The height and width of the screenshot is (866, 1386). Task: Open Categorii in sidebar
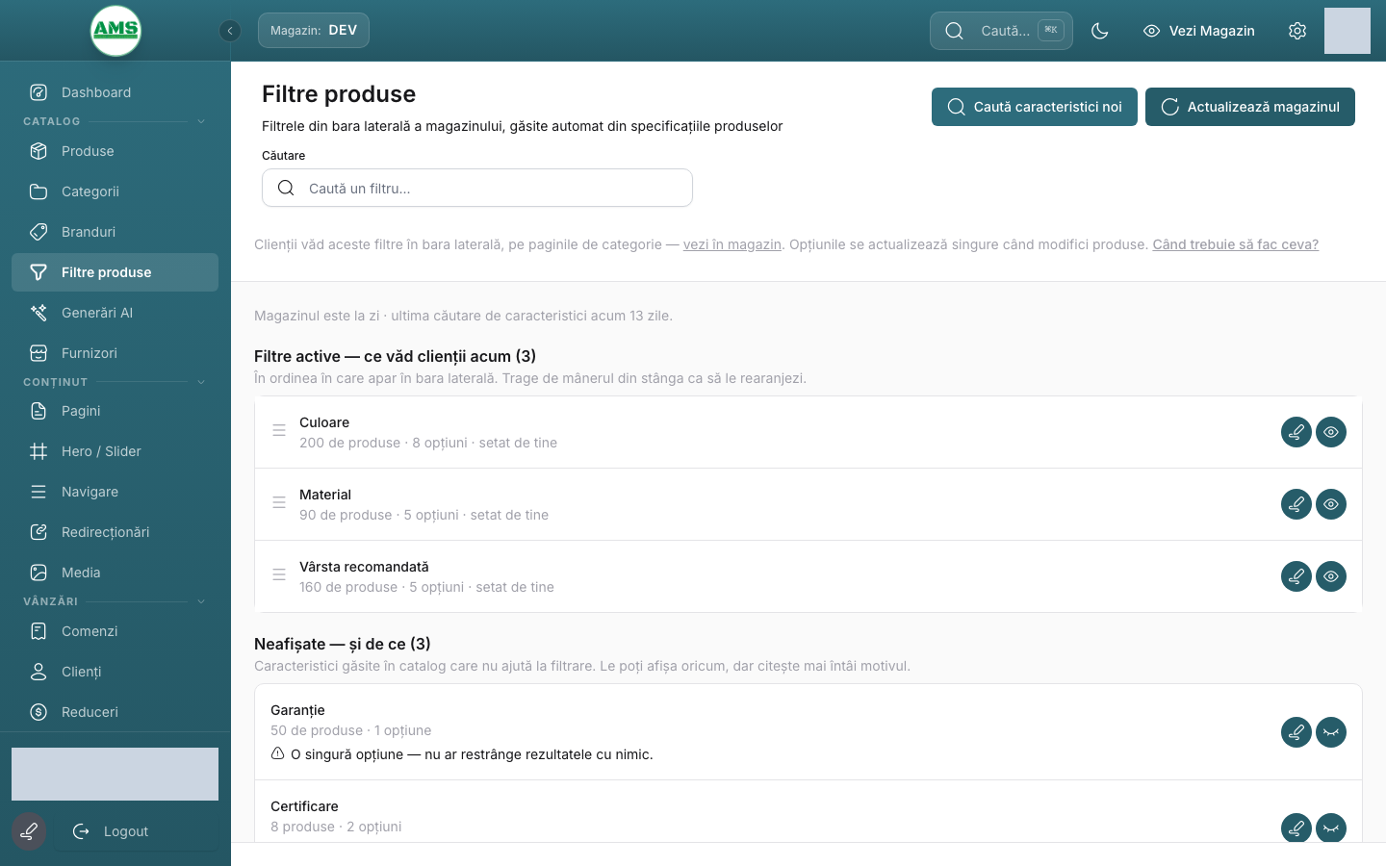click(x=115, y=191)
